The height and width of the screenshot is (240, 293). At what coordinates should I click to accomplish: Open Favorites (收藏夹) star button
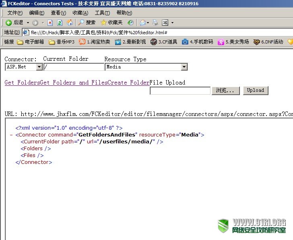111,23
